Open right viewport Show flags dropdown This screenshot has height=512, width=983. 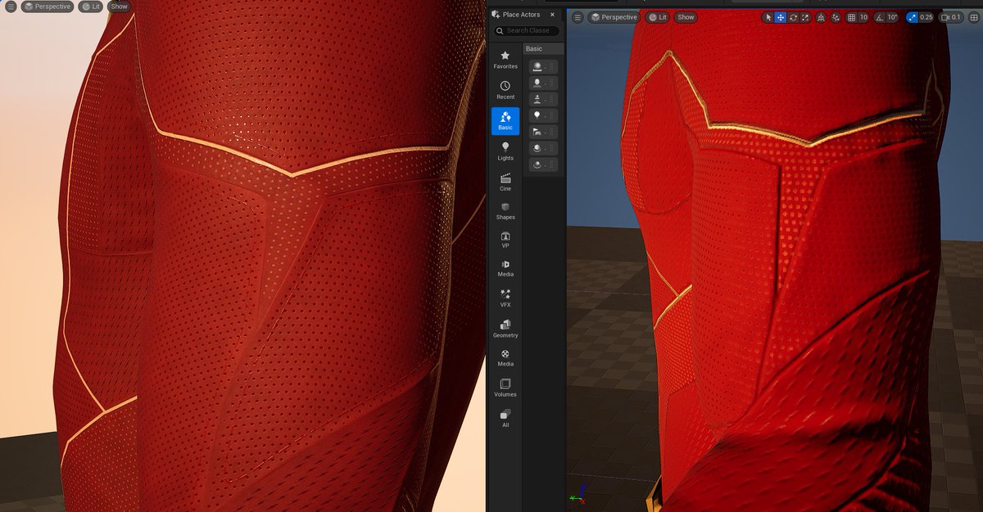(686, 17)
